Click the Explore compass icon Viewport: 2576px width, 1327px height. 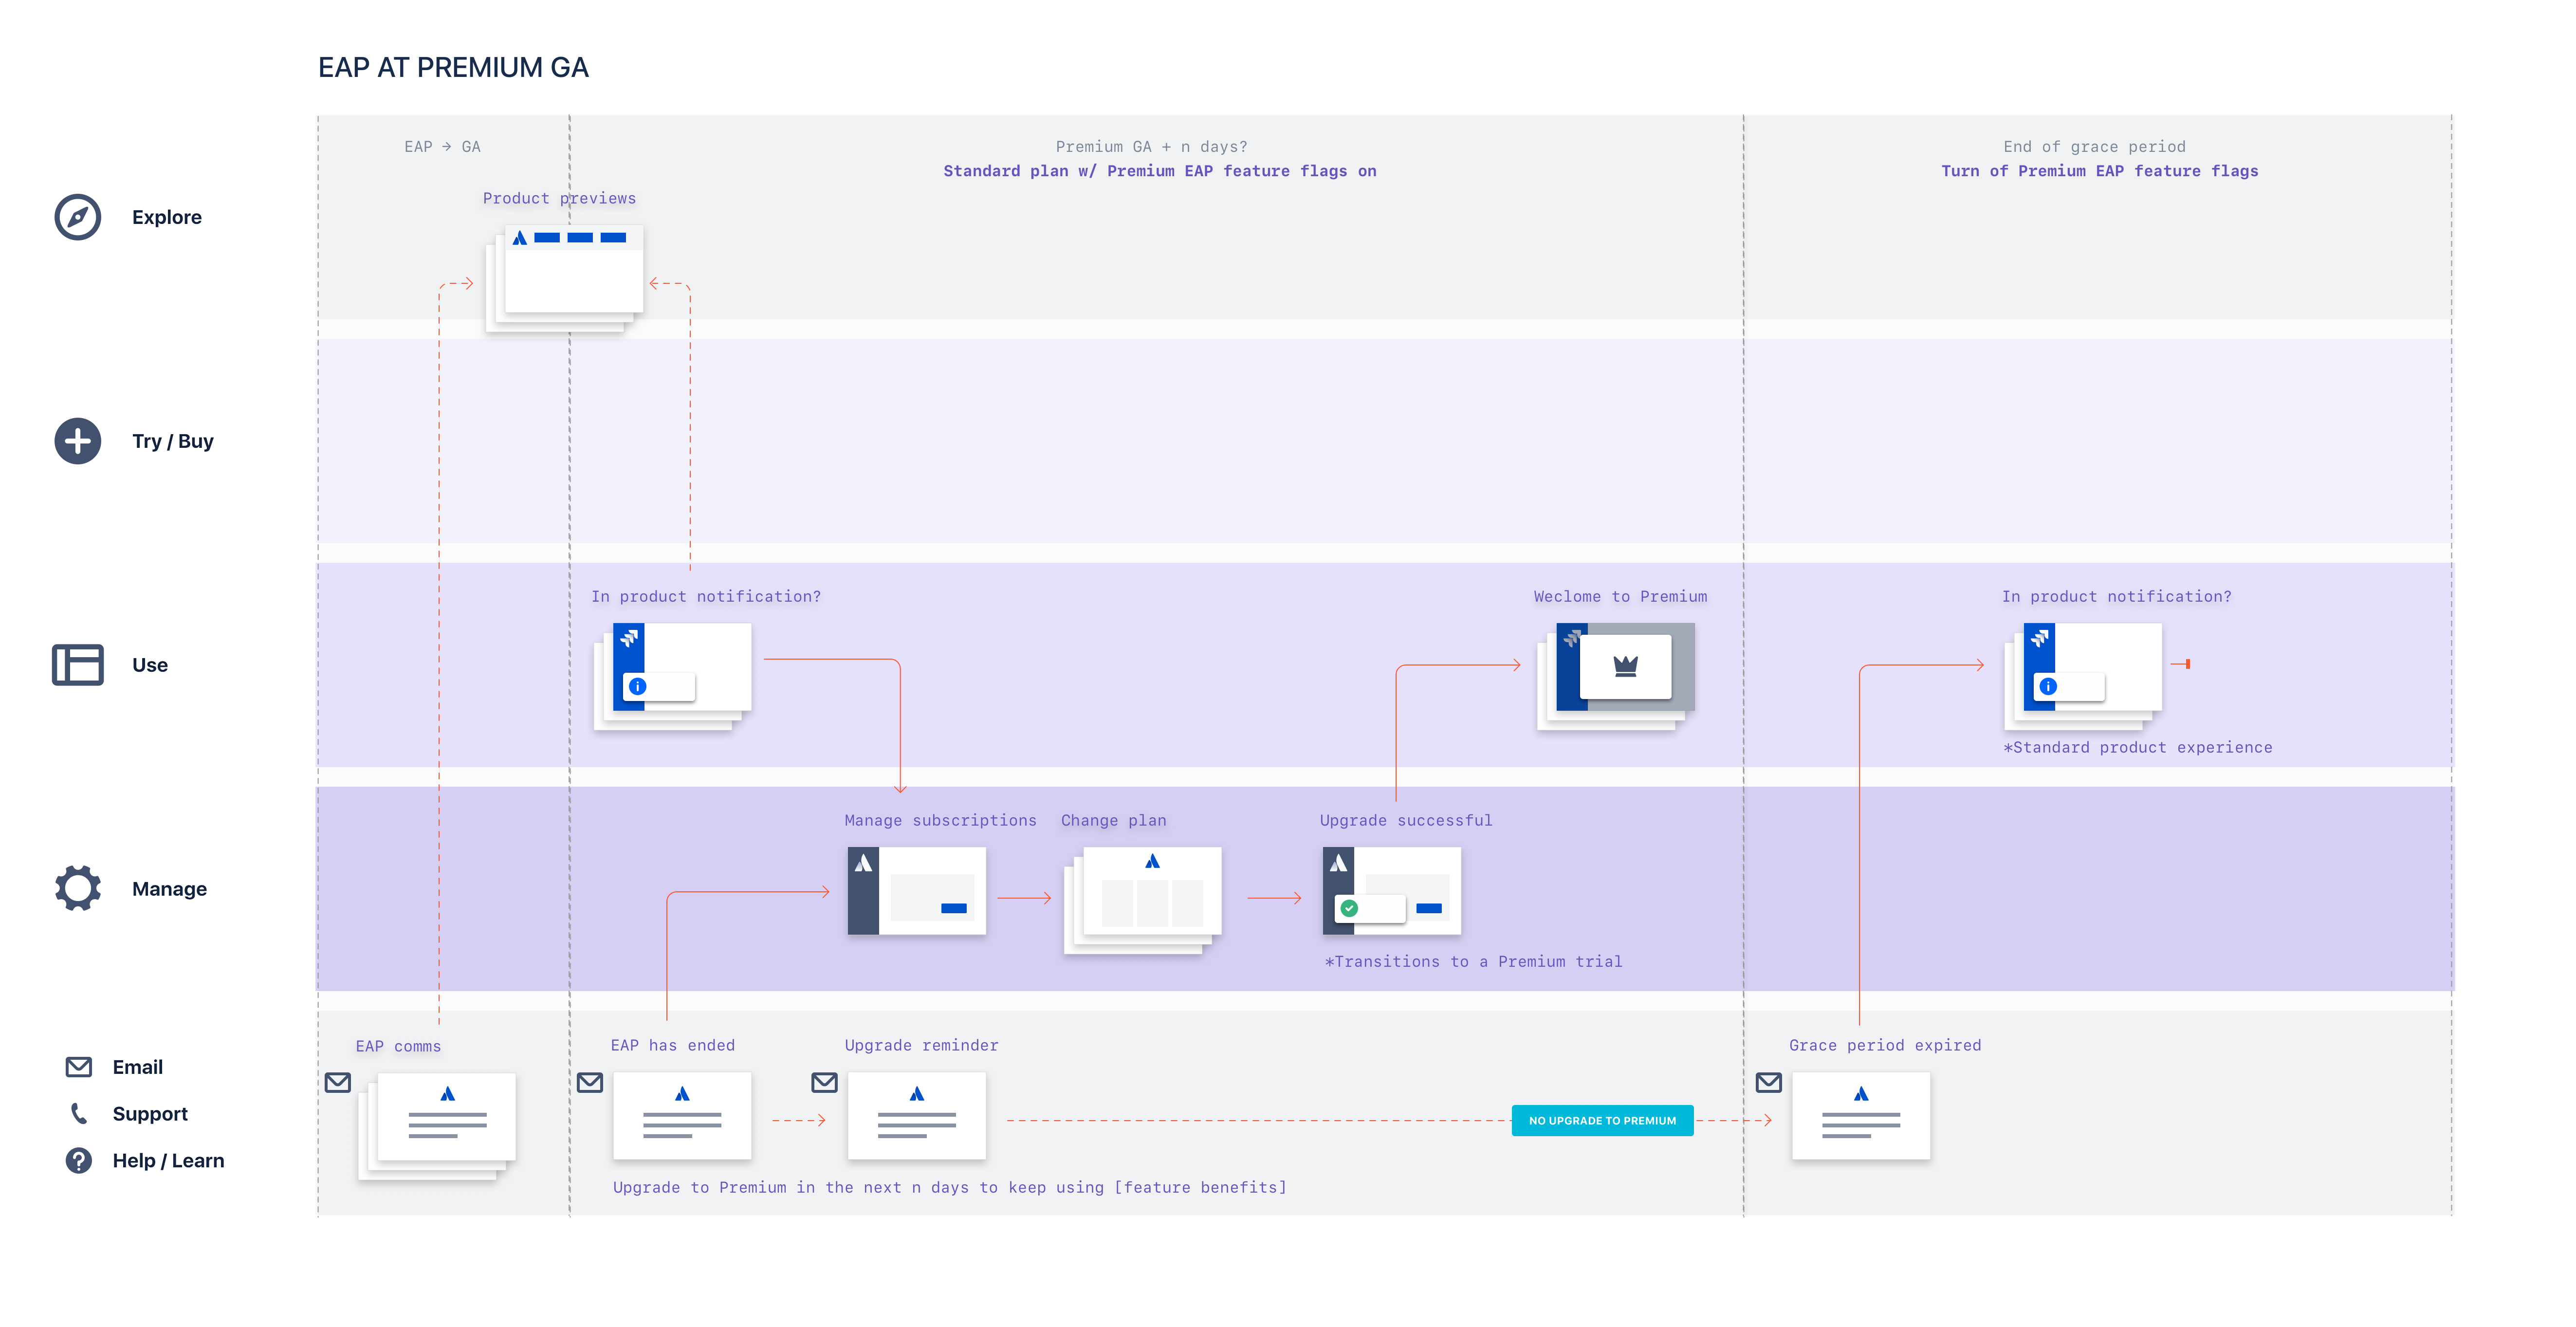point(78,217)
